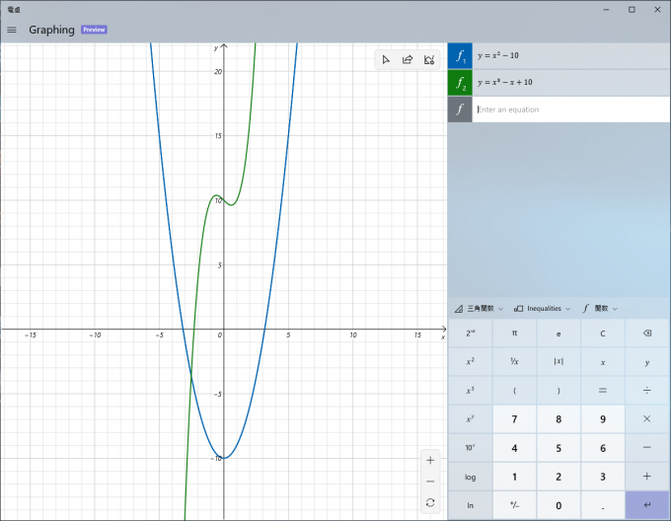Click the plus/minus negate key
The image size is (671, 521).
coord(514,505)
